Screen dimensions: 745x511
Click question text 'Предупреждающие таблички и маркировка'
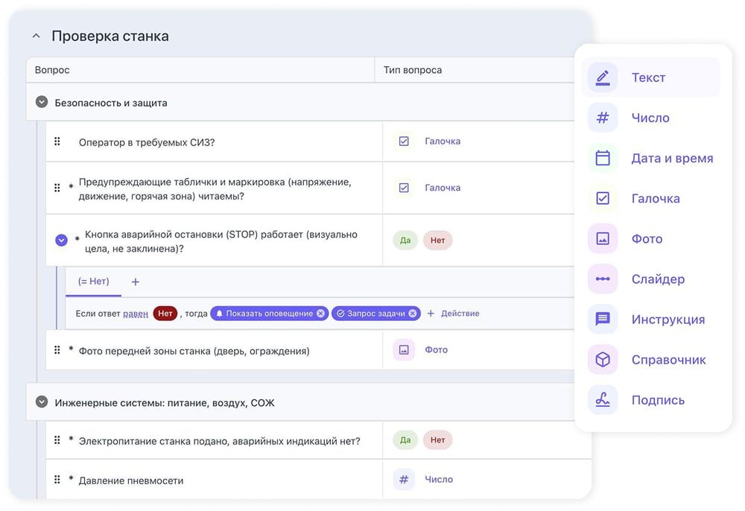[x=215, y=189]
